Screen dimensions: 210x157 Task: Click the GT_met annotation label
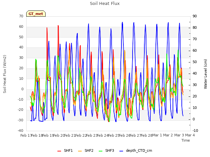coord(36,14)
